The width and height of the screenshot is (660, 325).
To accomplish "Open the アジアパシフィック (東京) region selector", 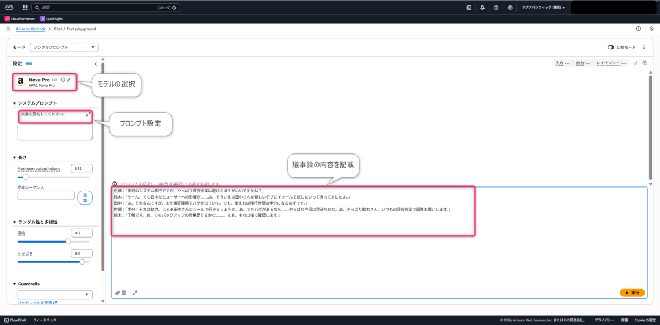I will pos(543,8).
